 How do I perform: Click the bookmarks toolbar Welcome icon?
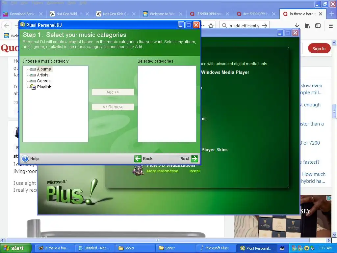point(7,36)
